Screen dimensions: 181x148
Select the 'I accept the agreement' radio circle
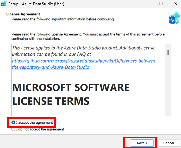(13, 122)
